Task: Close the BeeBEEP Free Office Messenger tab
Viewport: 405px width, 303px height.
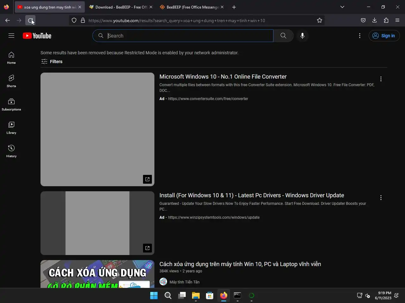Action: click(222, 7)
